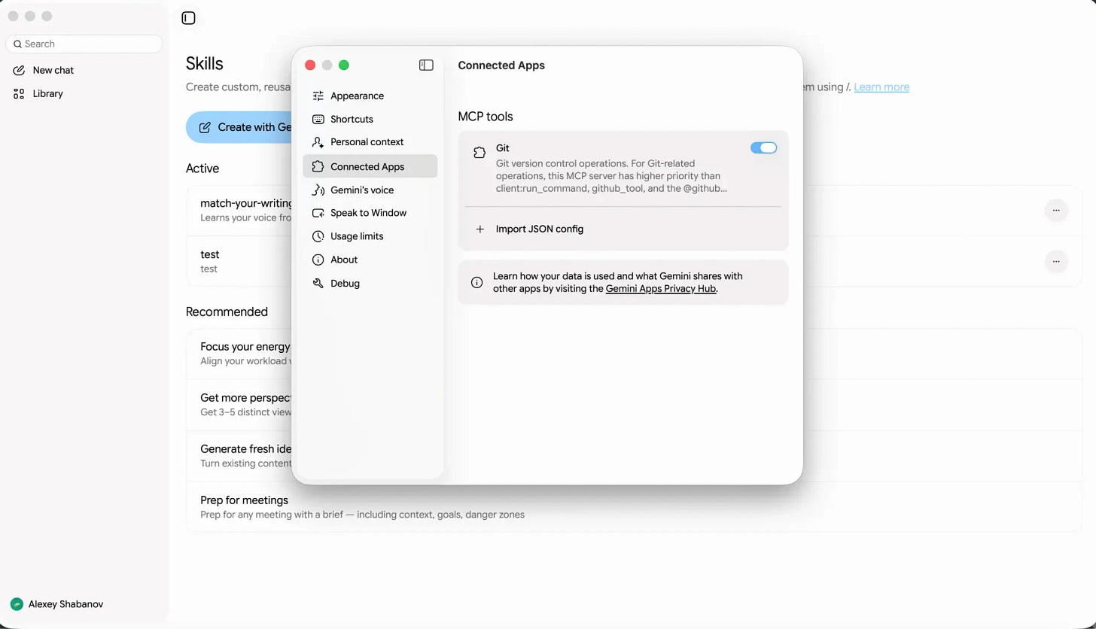1096x629 pixels.
Task: Open the About section
Action: pos(370,260)
